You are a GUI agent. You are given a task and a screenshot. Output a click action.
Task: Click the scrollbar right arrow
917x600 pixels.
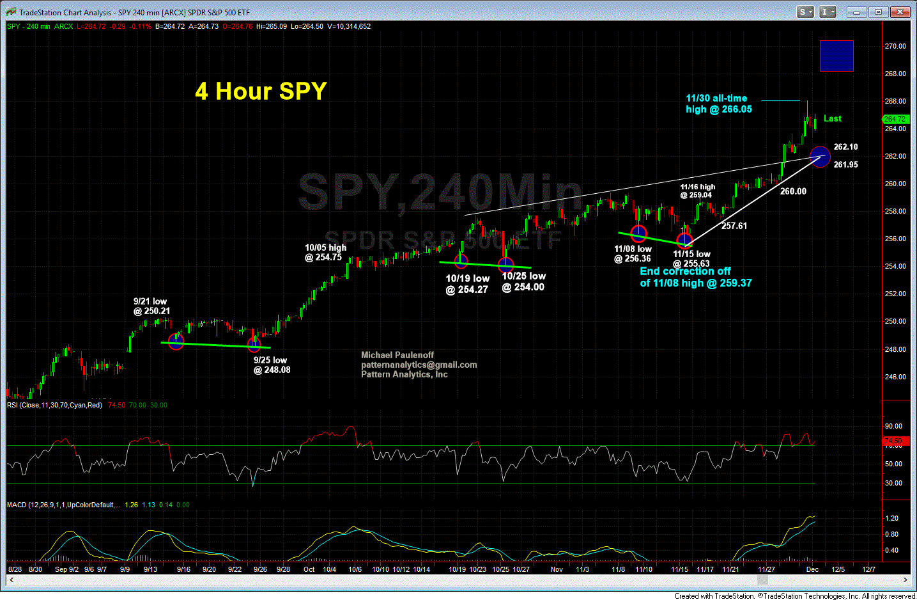[906, 580]
